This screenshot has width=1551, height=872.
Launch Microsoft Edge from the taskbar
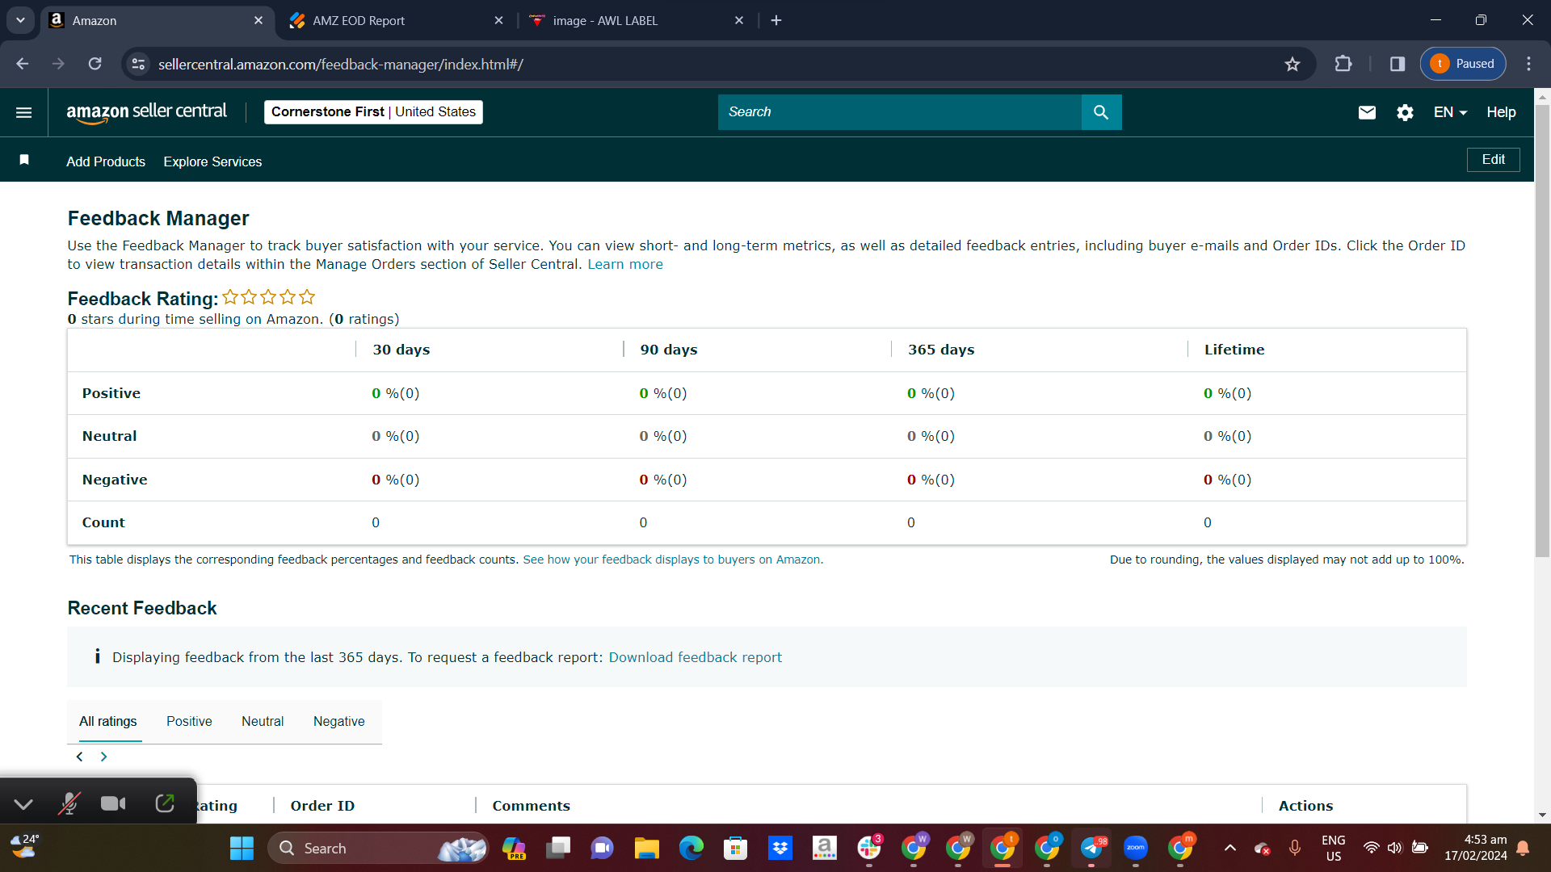pos(691,848)
